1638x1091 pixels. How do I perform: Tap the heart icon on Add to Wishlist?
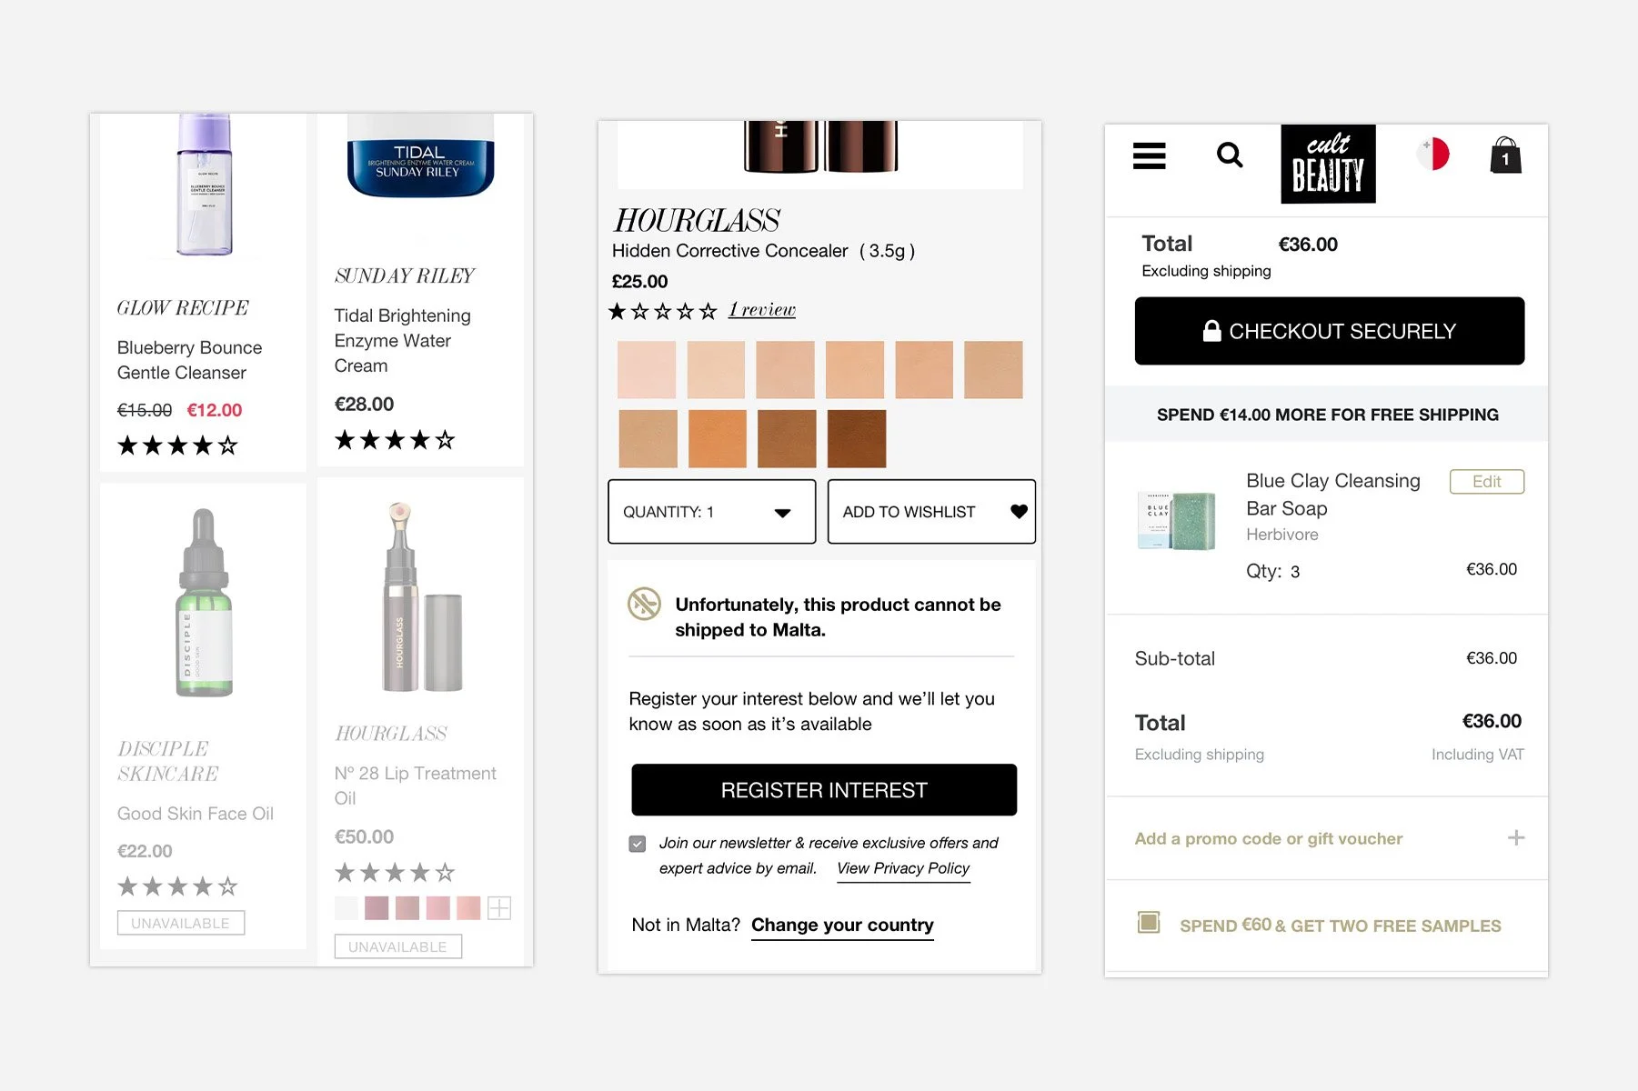pyautogui.click(x=1019, y=512)
